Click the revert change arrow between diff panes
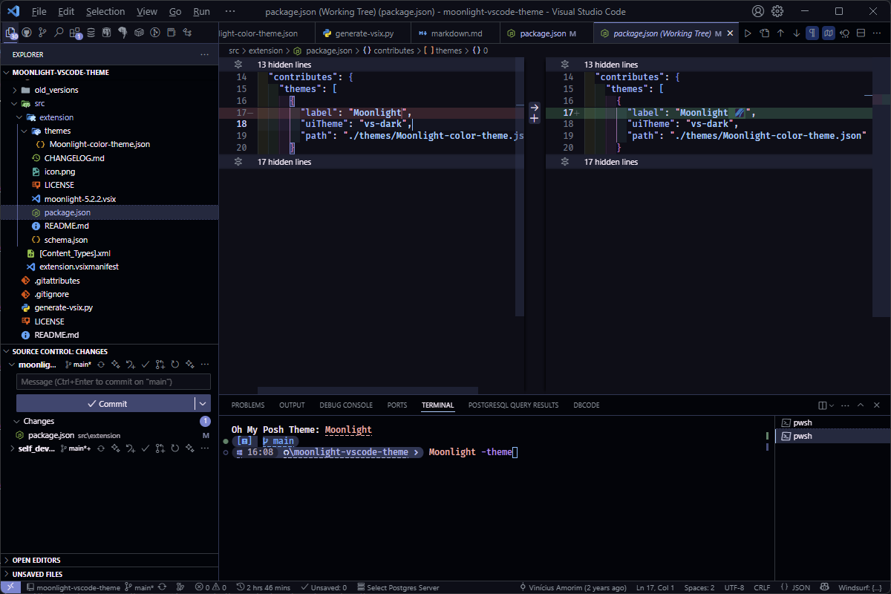The height and width of the screenshot is (594, 891). point(534,108)
